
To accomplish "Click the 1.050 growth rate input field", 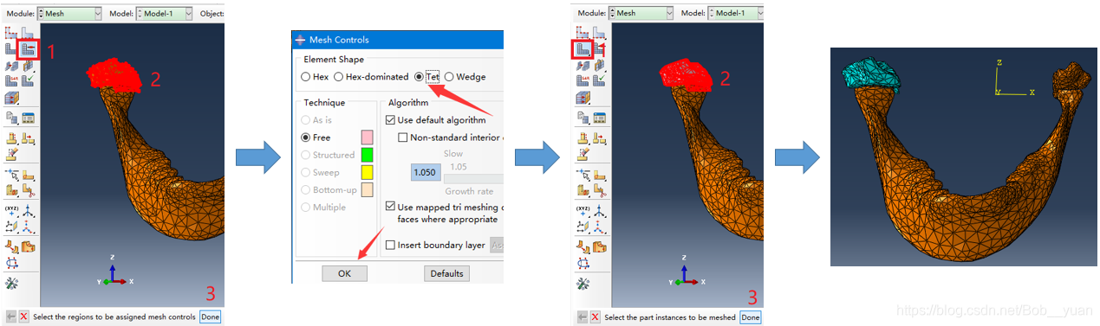I will click(x=425, y=172).
